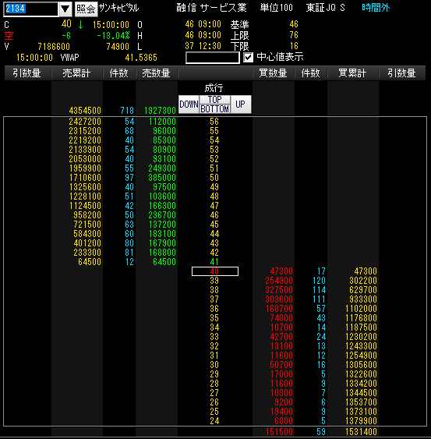Viewport: 431px width, 439px height.
Task: Click the sell order count 718
Action: 127,111
